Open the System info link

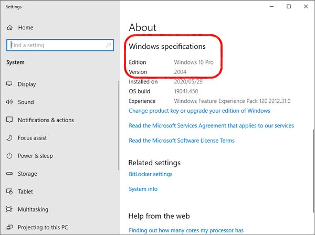tap(143, 189)
